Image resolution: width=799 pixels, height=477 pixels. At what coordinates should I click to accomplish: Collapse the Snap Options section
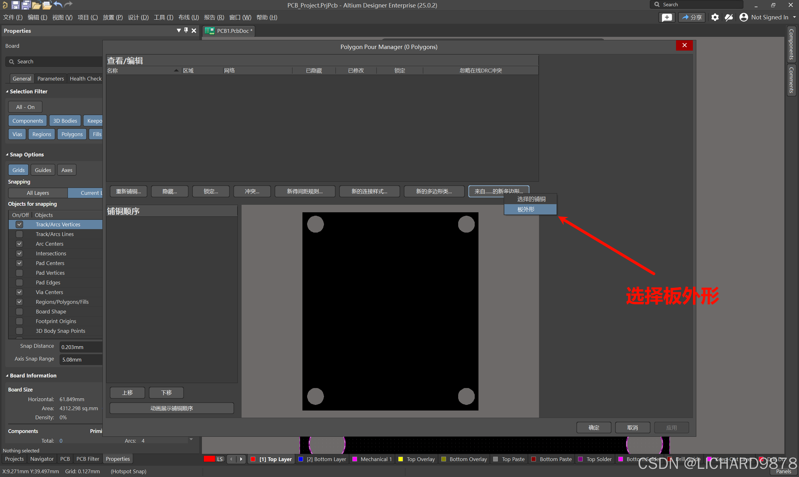click(x=7, y=155)
